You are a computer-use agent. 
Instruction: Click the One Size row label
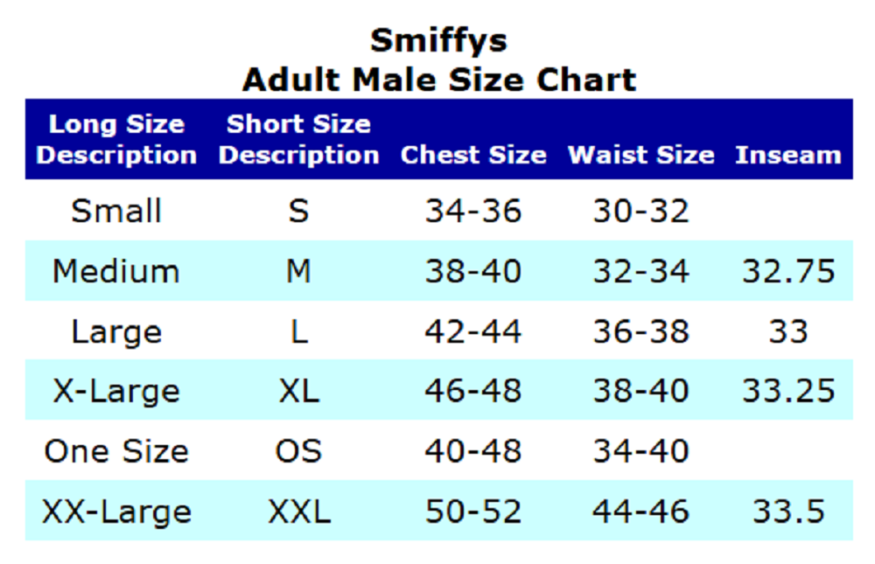pyautogui.click(x=116, y=450)
